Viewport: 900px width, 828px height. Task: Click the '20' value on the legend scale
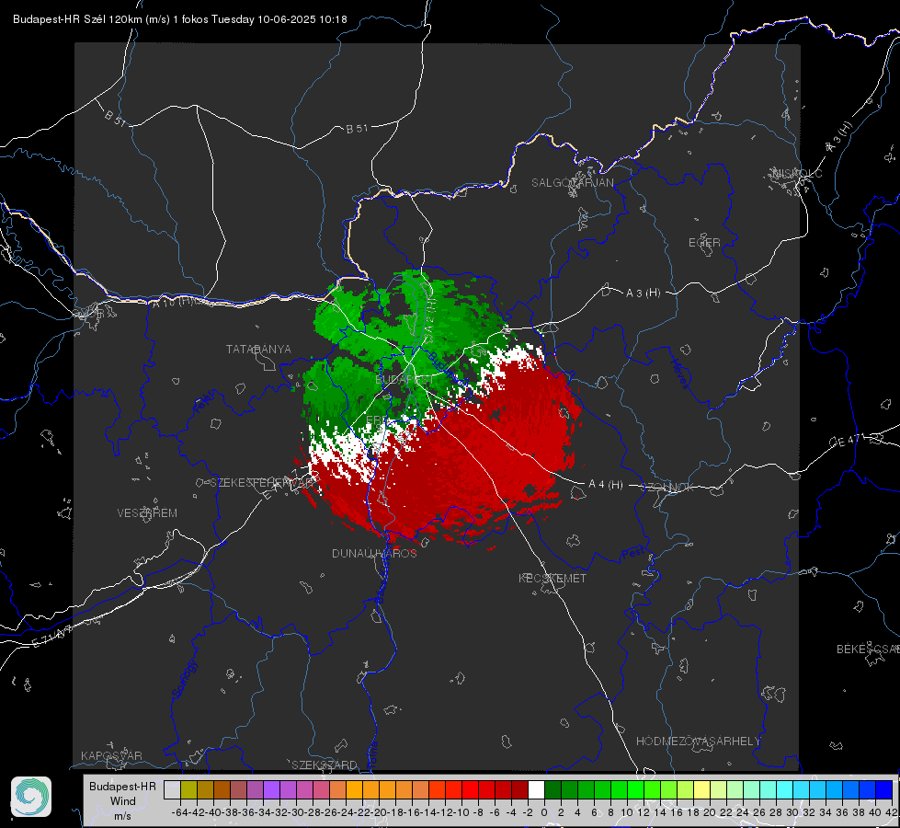(x=710, y=812)
